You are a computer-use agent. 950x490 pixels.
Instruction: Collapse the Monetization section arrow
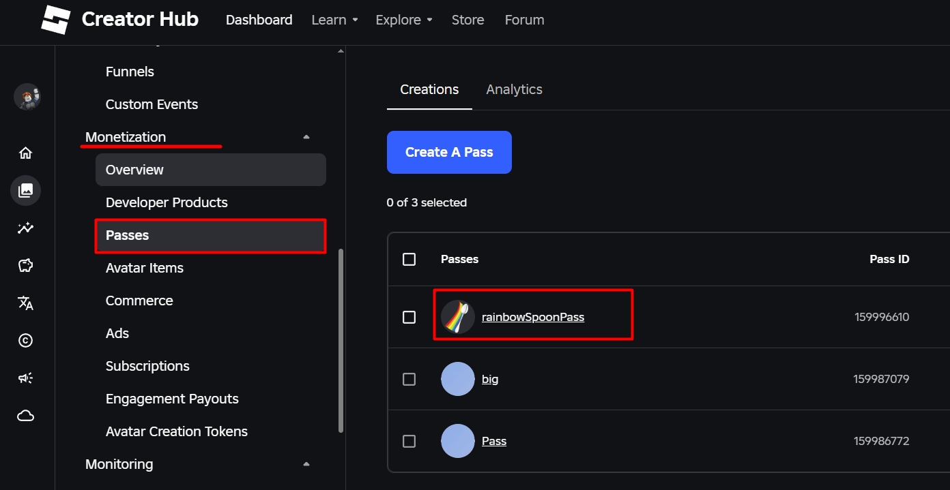point(306,137)
